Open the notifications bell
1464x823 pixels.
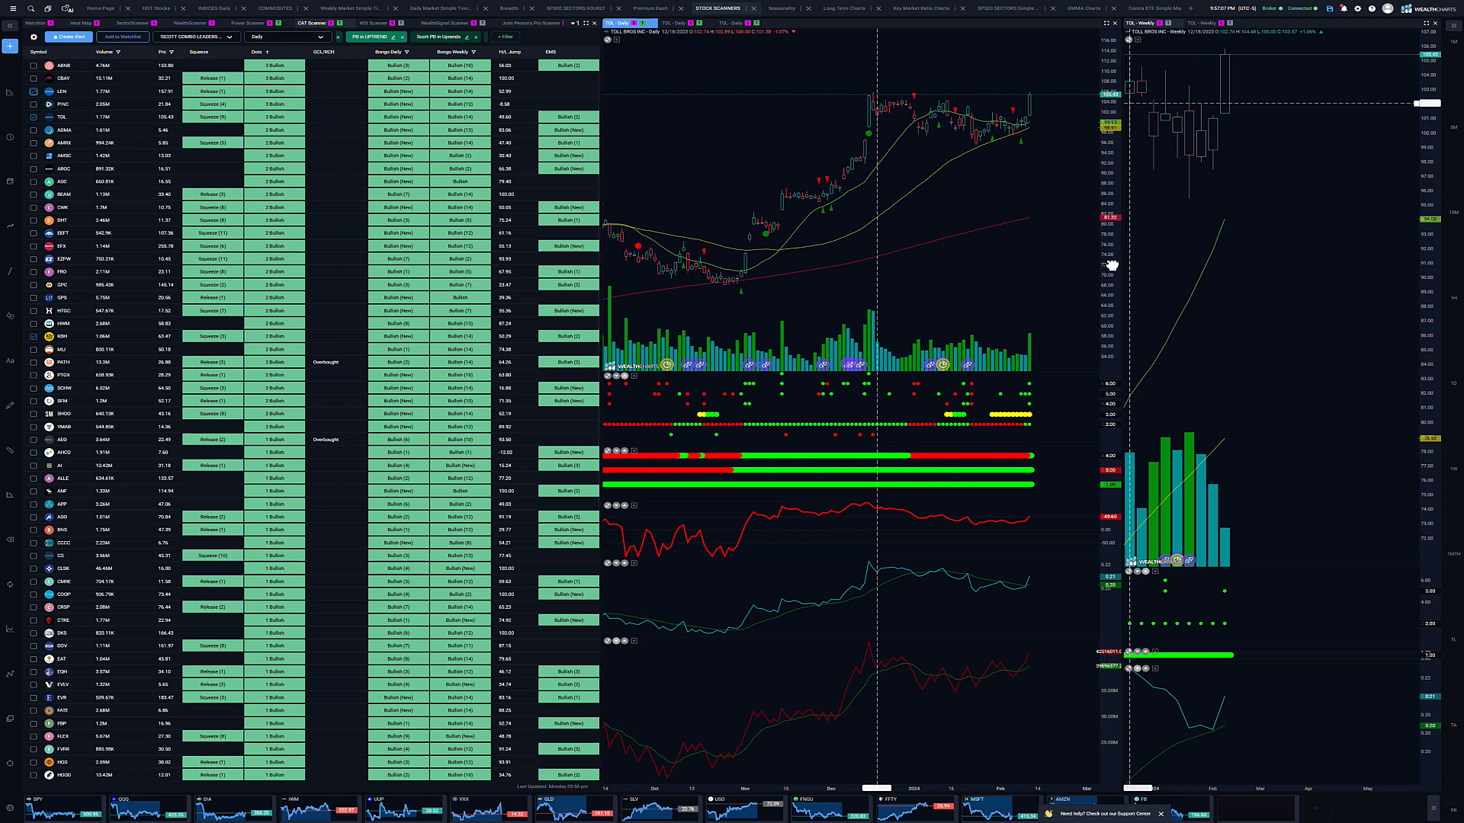(x=1344, y=8)
